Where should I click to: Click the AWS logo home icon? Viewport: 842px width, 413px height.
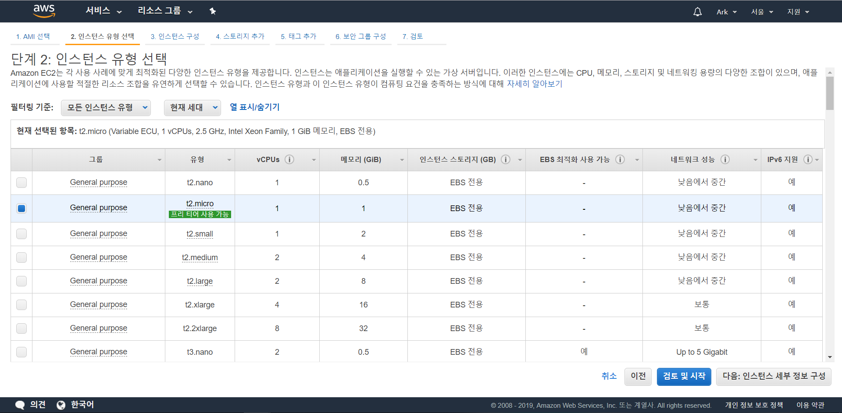(44, 11)
